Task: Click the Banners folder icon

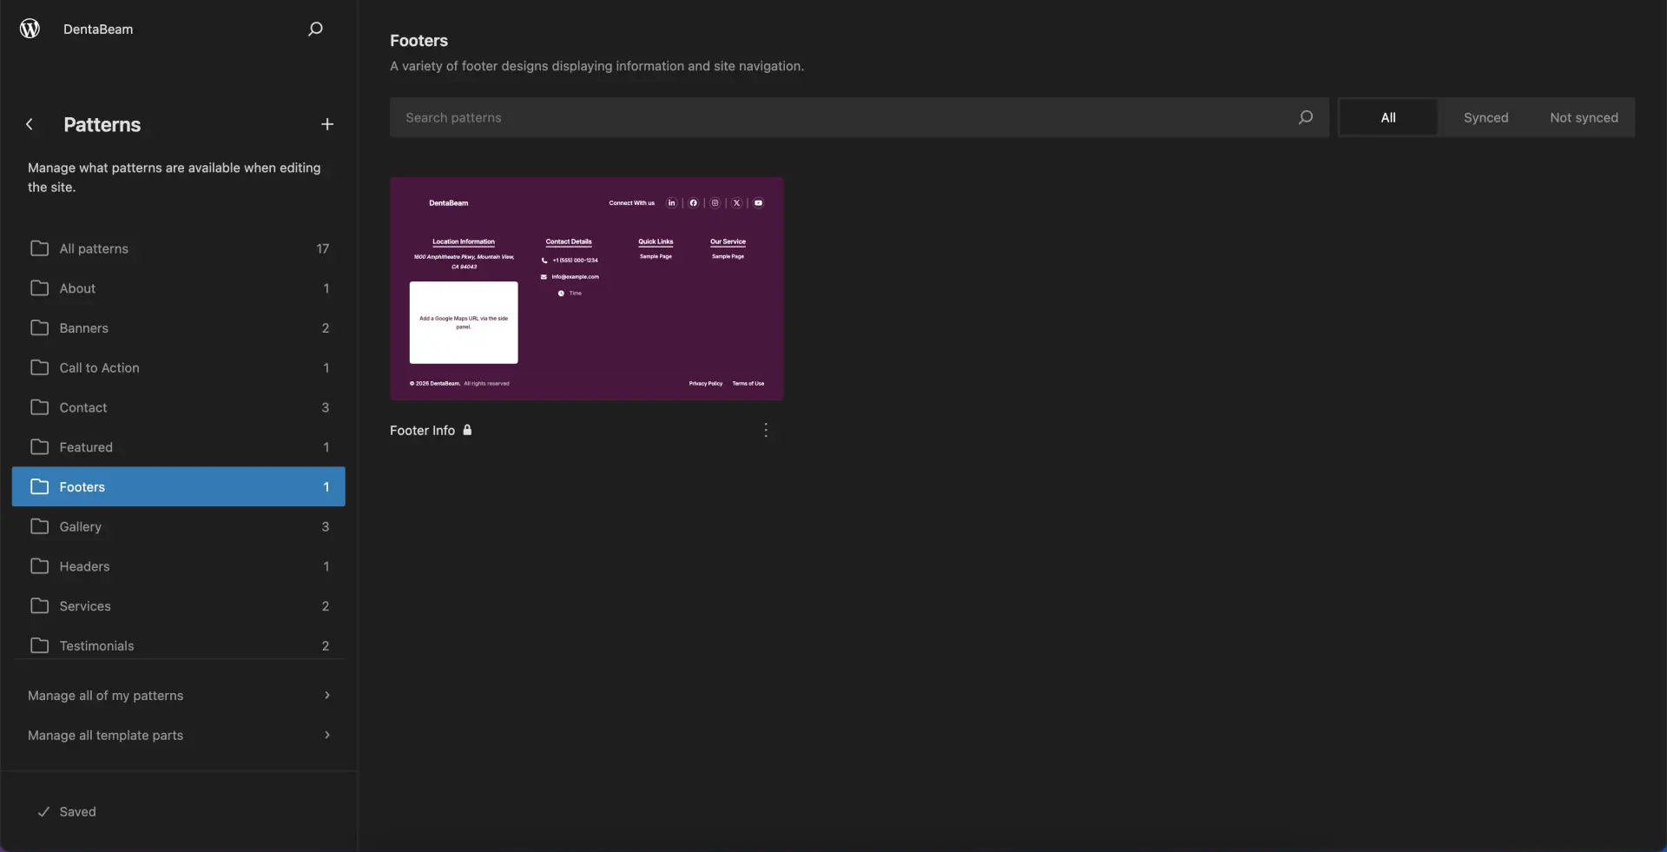Action: click(x=39, y=328)
